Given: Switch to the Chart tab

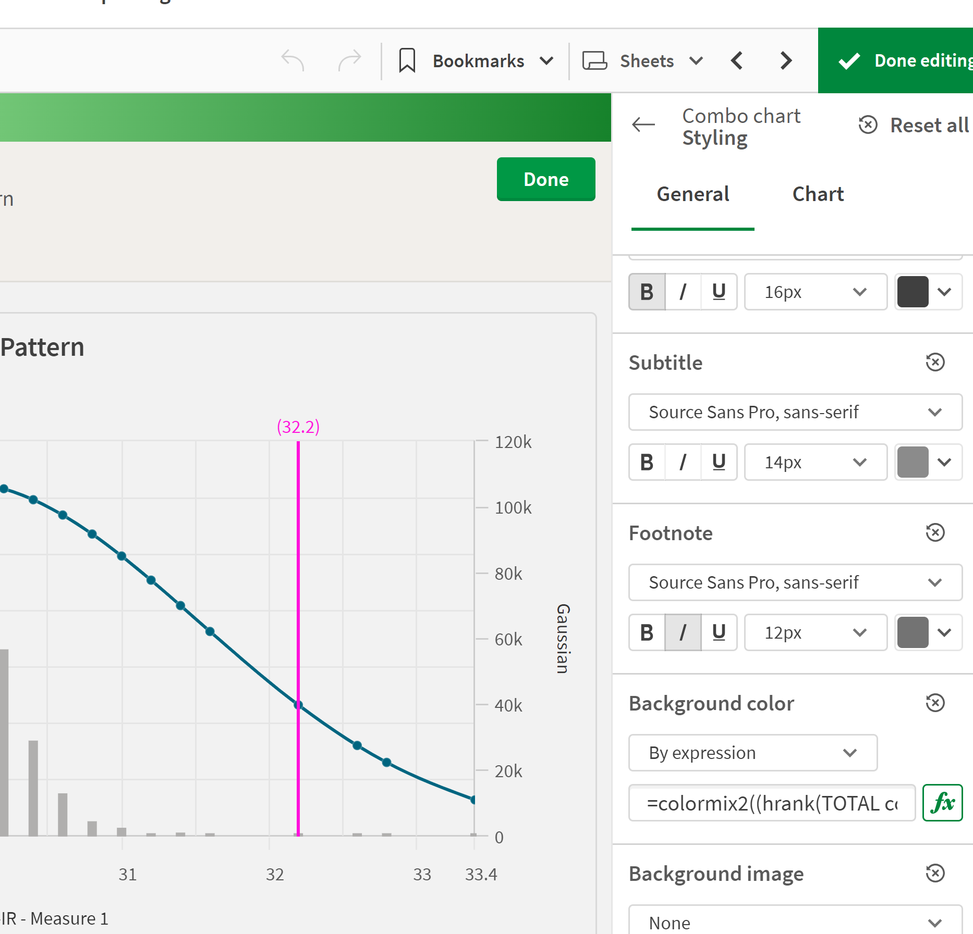Looking at the screenshot, I should [x=818, y=194].
